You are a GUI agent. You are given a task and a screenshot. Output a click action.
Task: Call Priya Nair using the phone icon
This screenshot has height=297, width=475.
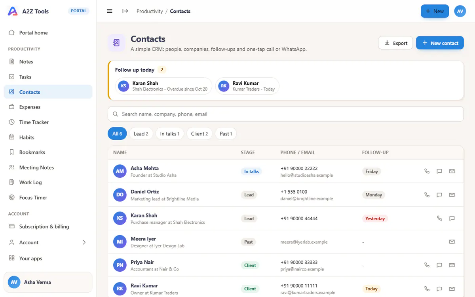point(427,265)
